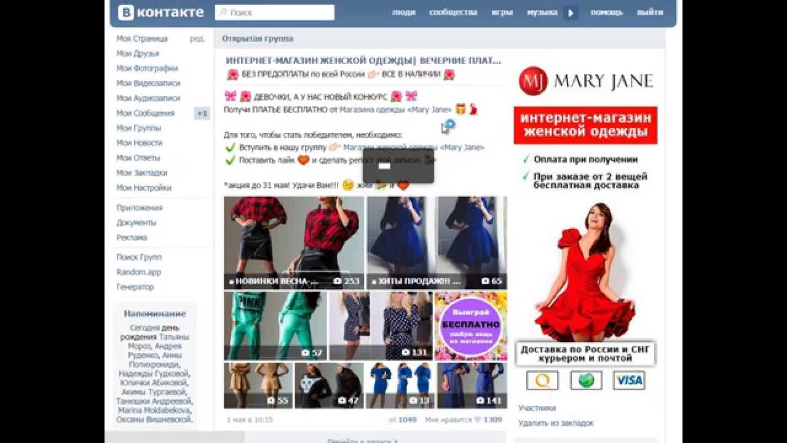
Task: Open Мои Друзья
Action: coord(138,54)
